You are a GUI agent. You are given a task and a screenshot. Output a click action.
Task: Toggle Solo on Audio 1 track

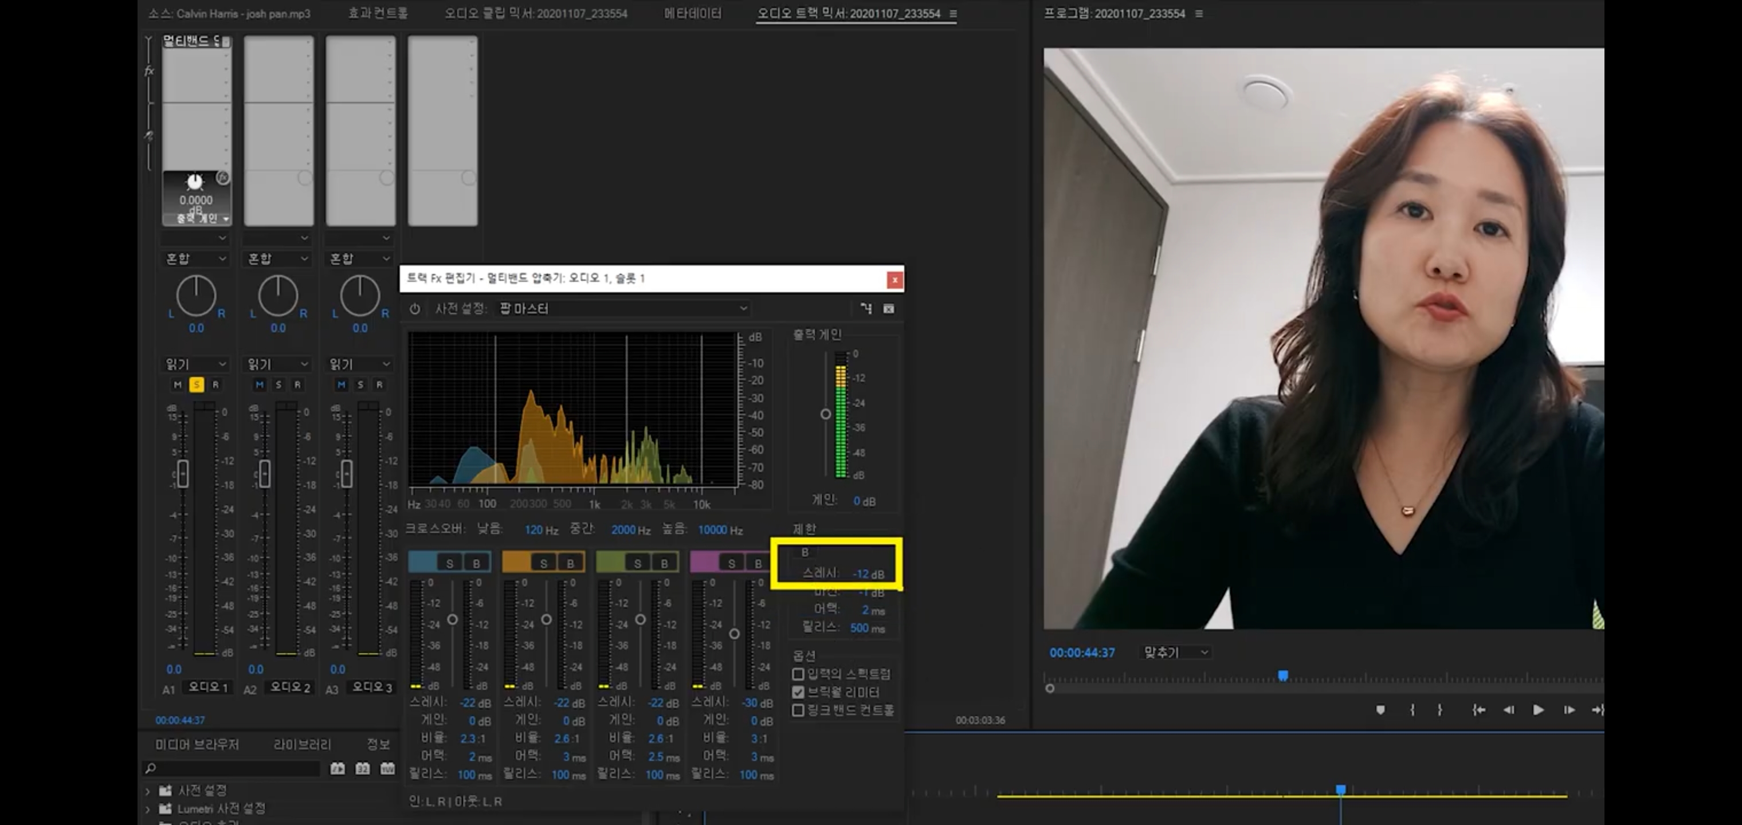[x=196, y=385]
